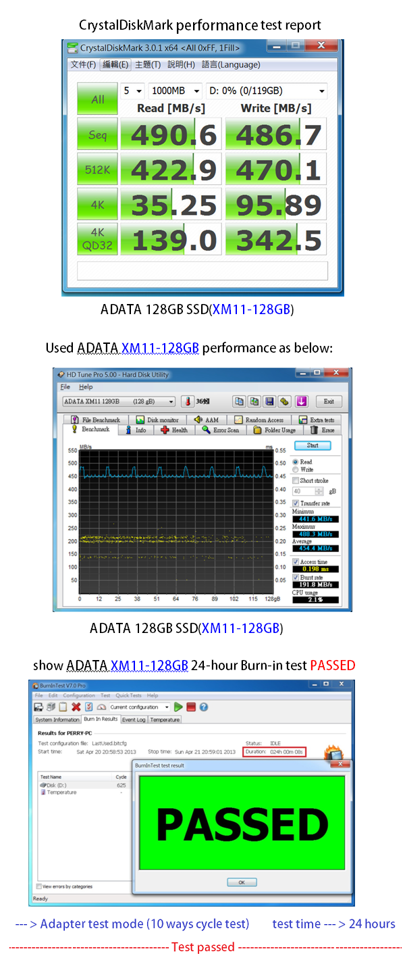Viewport: 405px width, 962px height.
Task: Click the green All button in CrystalDiskMark
Action: (97, 99)
